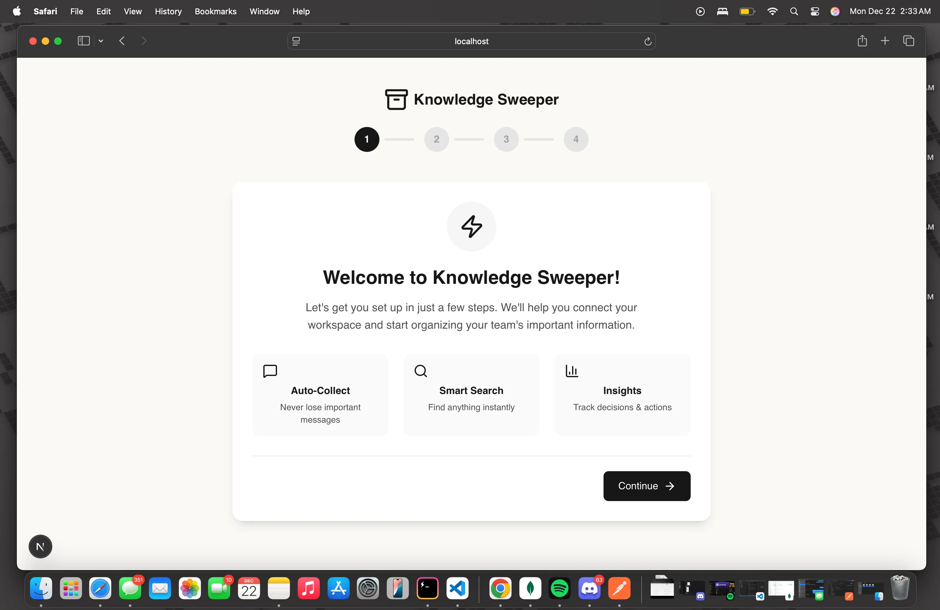Click Safari's share icon
This screenshot has width=940, height=610.
tap(862, 41)
